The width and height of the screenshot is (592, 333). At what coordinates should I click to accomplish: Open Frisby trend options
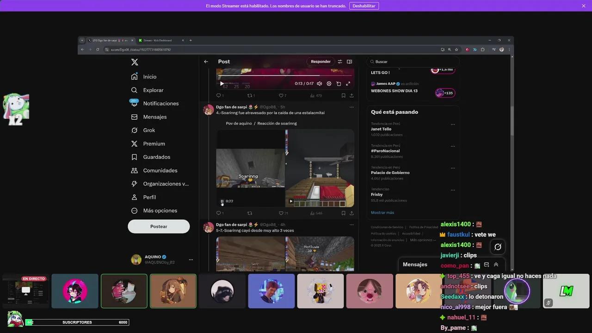pos(453,190)
